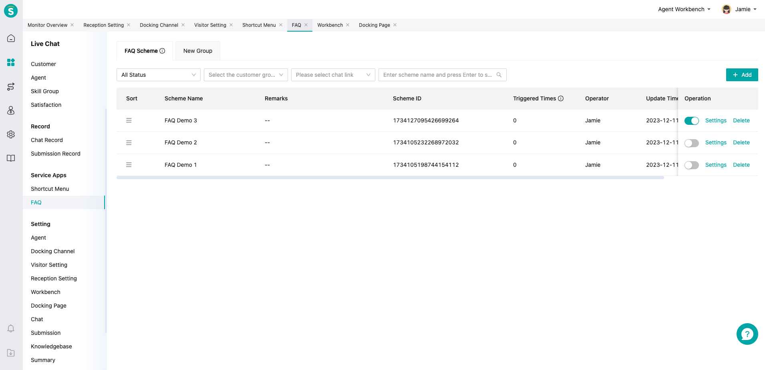Click the Triggered Times info icon
The image size is (765, 370).
561,98
